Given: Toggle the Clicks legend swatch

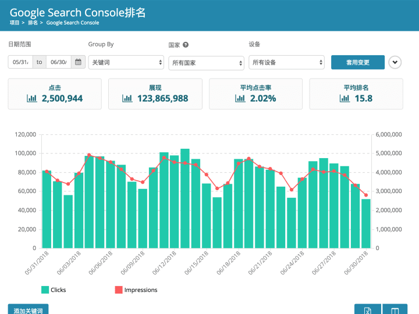Looking at the screenshot, I should tap(45, 290).
